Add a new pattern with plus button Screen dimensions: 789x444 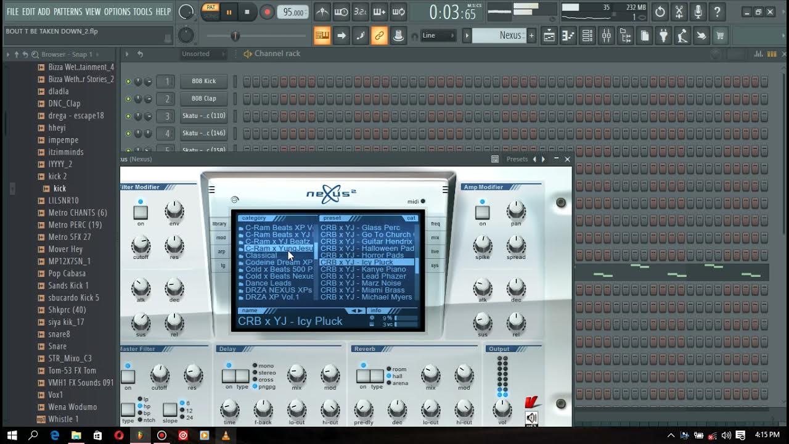click(x=531, y=36)
